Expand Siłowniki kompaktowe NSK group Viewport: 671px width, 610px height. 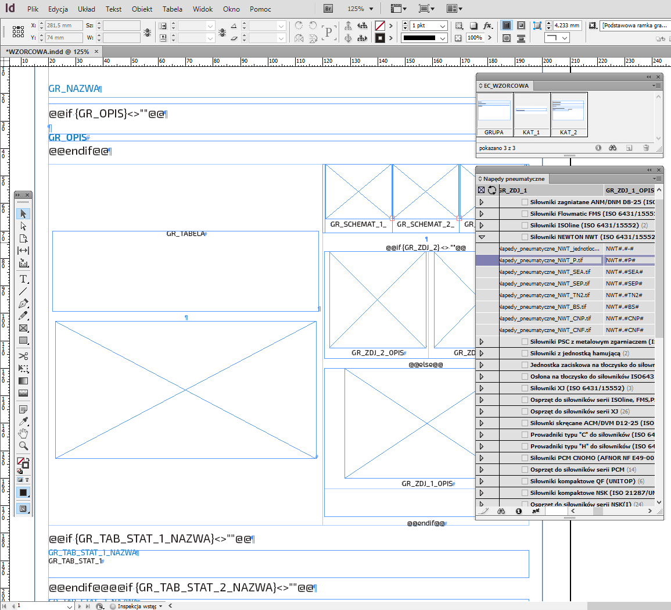[x=482, y=493]
